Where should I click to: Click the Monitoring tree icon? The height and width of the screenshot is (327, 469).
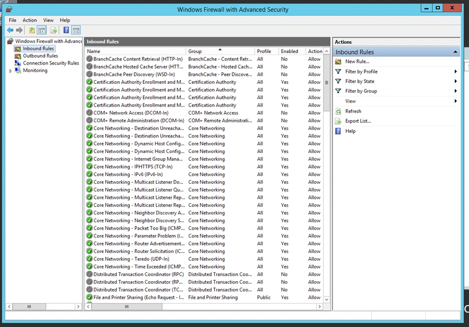click(x=18, y=70)
